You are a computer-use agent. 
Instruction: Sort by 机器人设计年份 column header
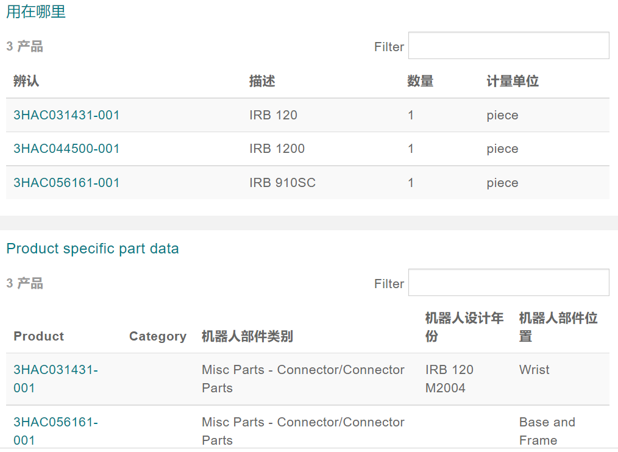pos(464,327)
